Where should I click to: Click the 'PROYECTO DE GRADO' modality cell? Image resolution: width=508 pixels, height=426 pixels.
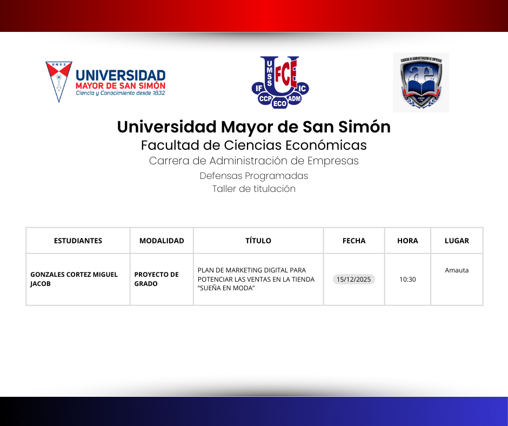[156, 279]
